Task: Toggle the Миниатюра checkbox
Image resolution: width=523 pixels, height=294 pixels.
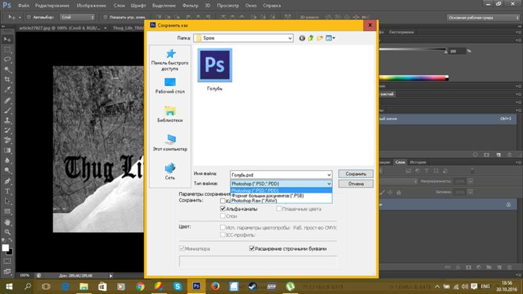Action: (x=182, y=248)
